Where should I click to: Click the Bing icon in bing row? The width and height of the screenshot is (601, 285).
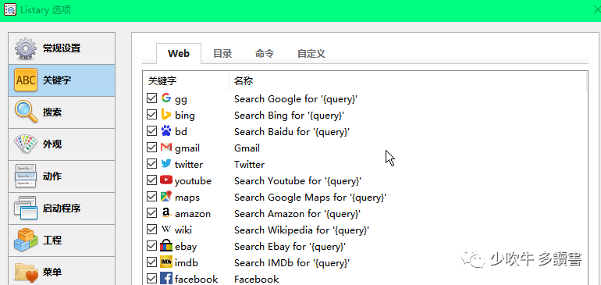click(x=166, y=115)
